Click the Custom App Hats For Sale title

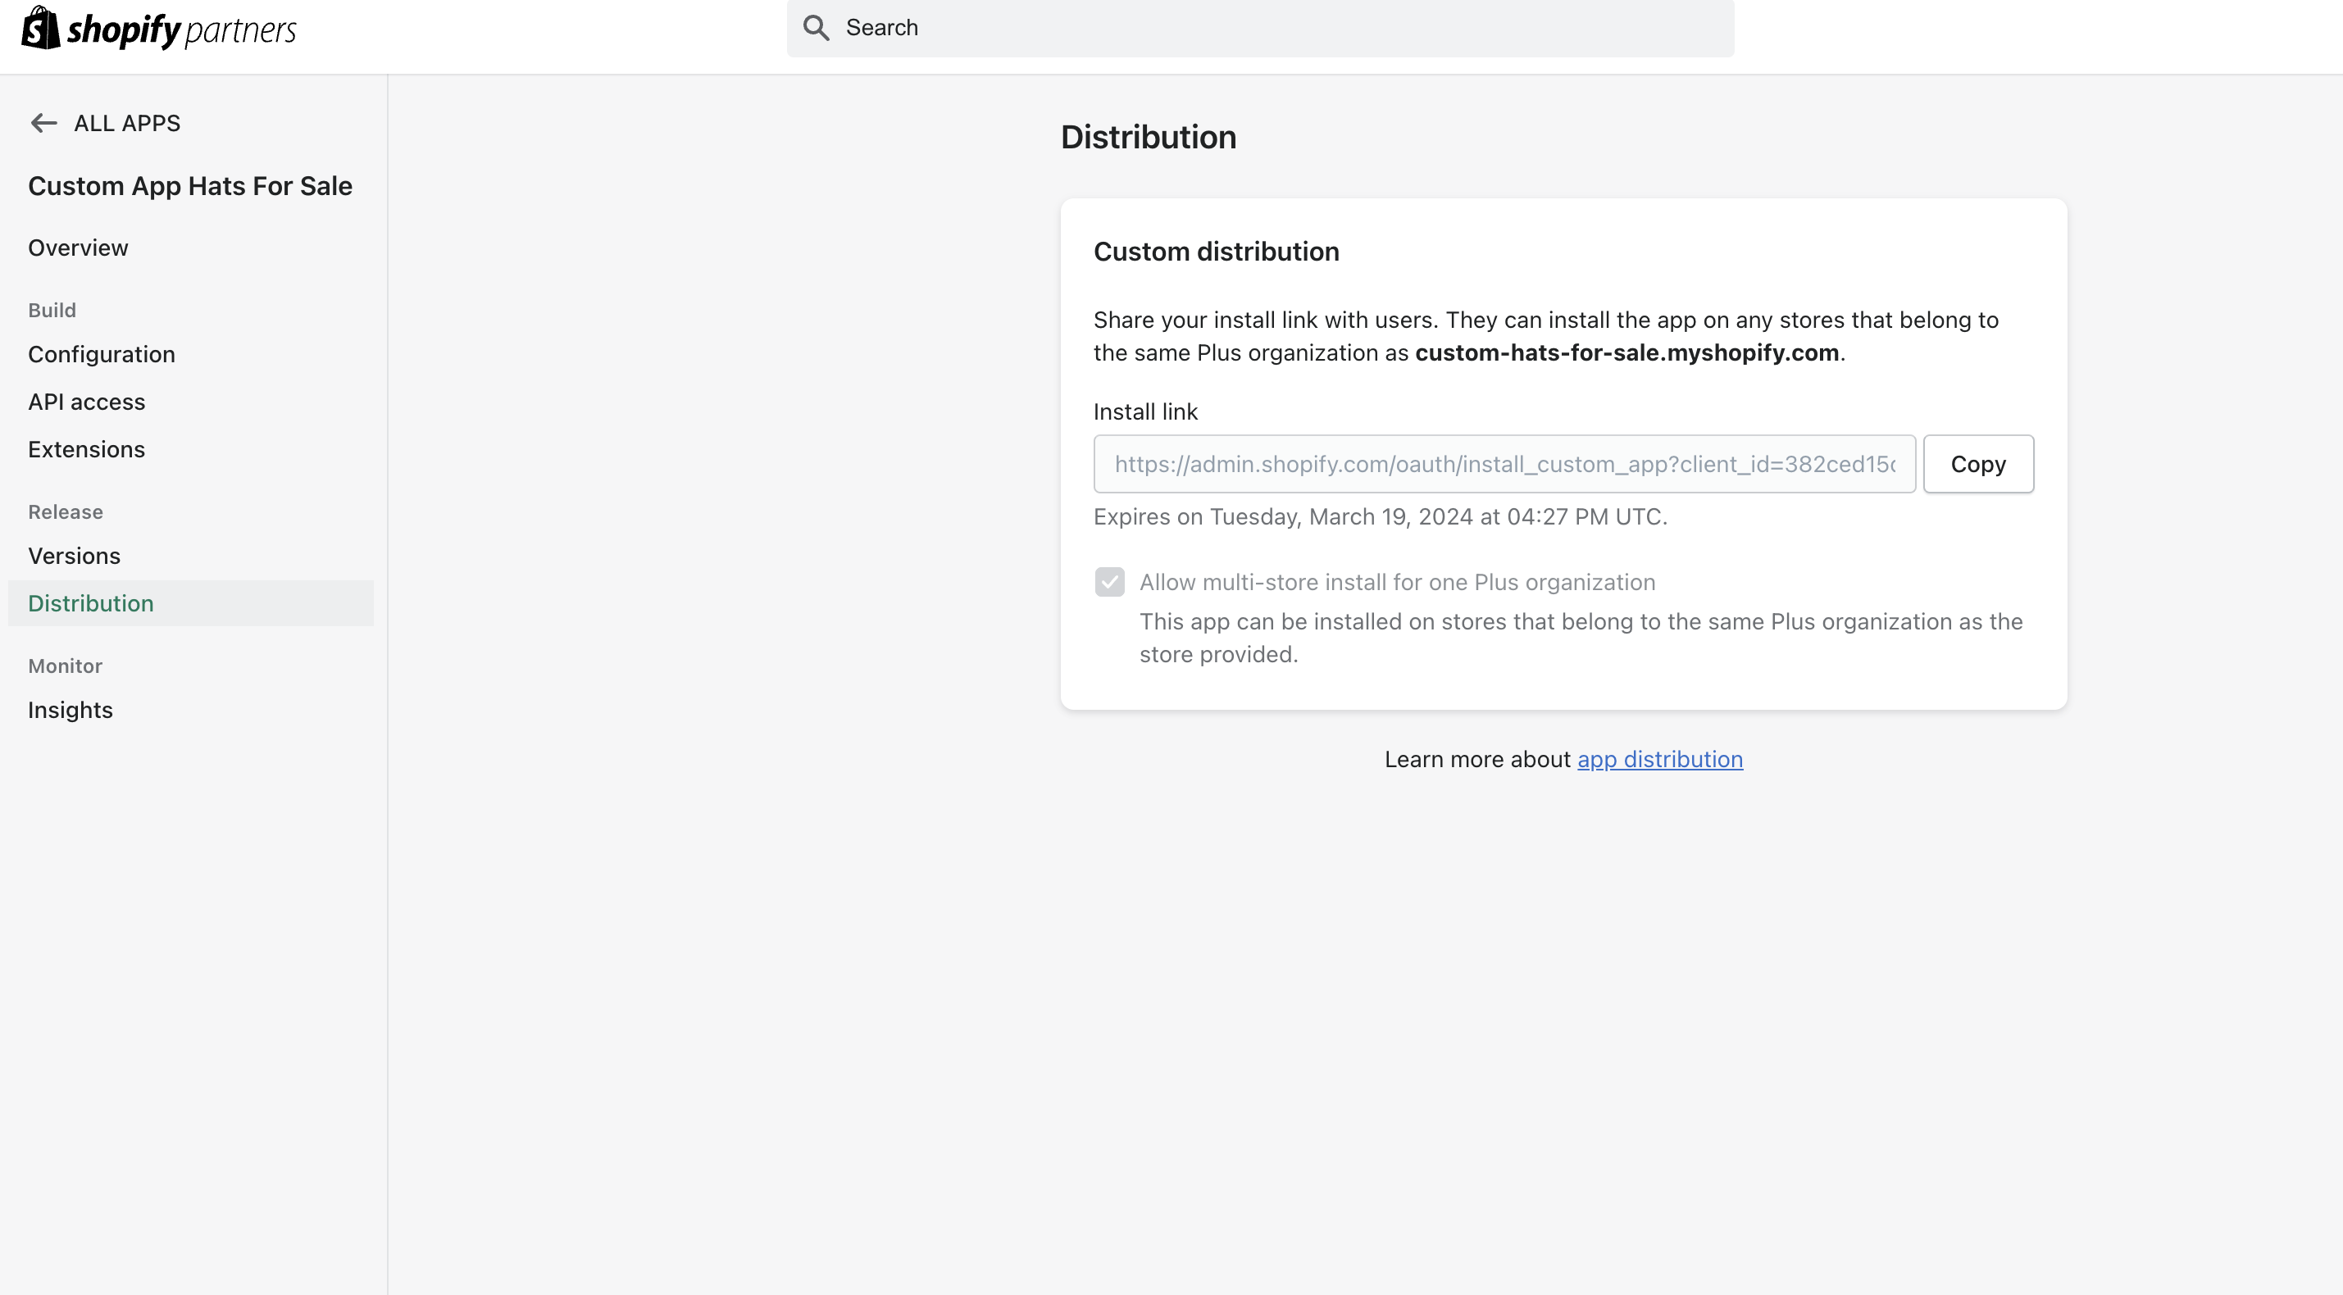(190, 185)
